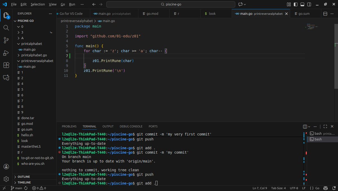Expand folder 3 in Explorer
The width and height of the screenshot is (338, 191).
19,32
